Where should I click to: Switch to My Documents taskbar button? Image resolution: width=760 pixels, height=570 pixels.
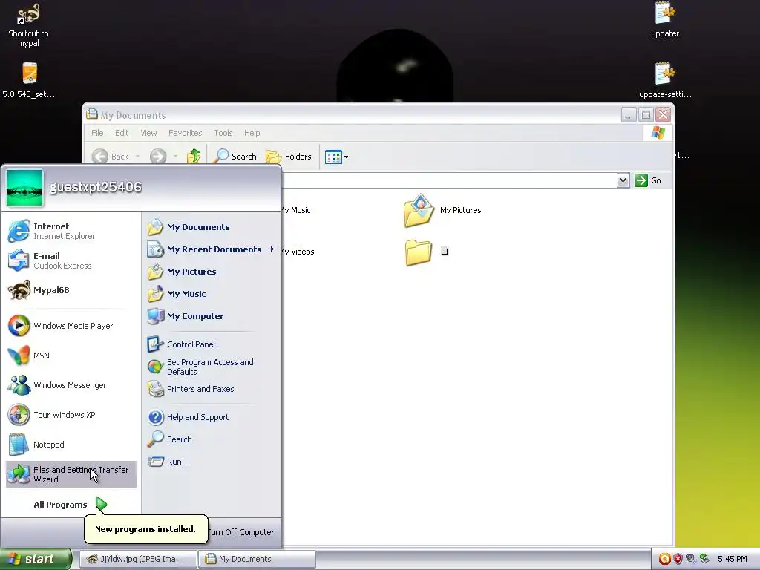[x=258, y=559]
